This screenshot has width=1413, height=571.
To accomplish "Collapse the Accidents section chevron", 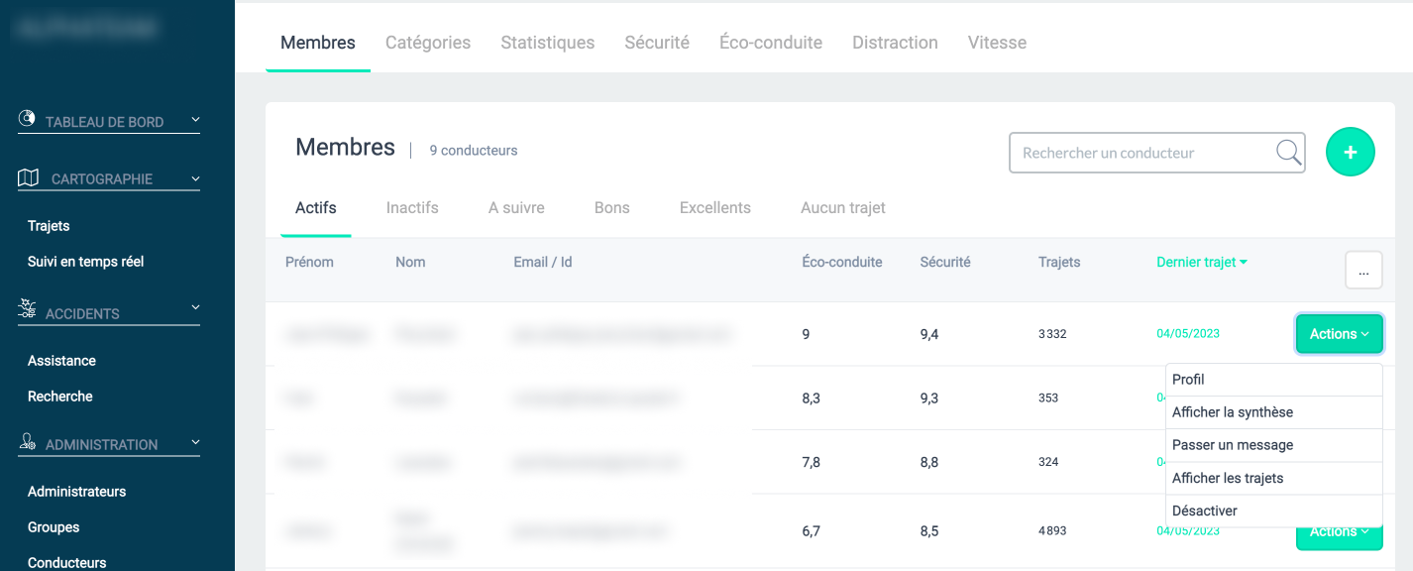I will coord(195,306).
